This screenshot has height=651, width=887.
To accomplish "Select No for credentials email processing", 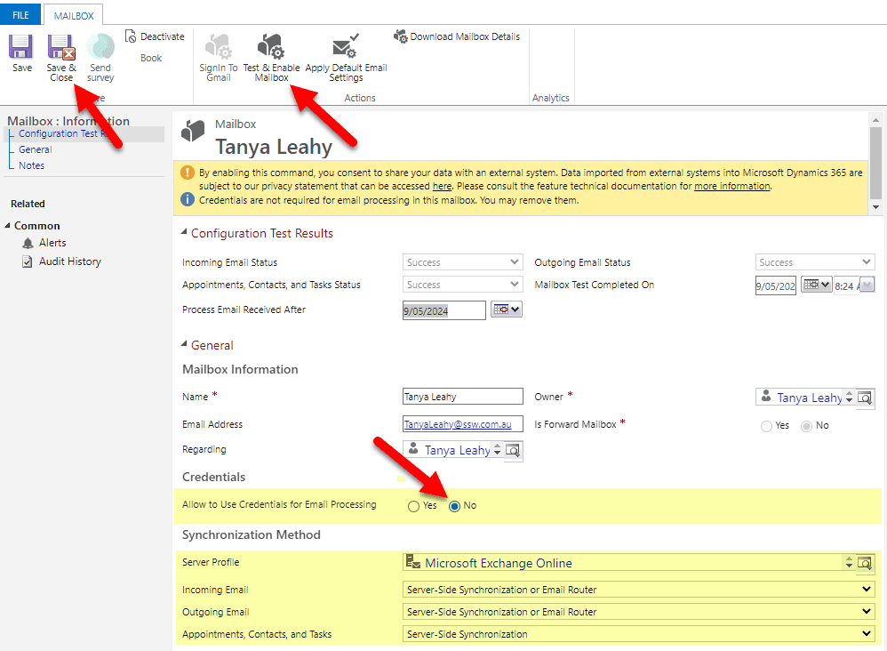I will [x=455, y=506].
